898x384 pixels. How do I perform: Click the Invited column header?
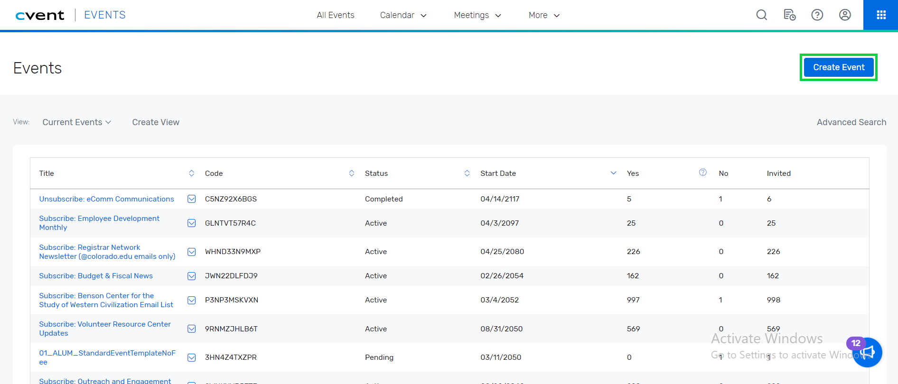pos(778,174)
